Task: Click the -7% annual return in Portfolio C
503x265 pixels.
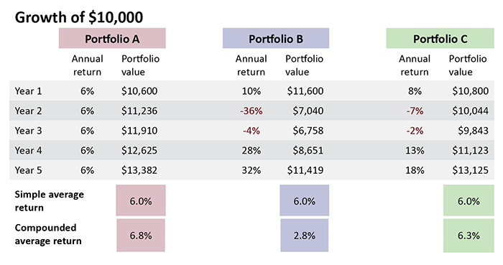Action: coord(415,111)
